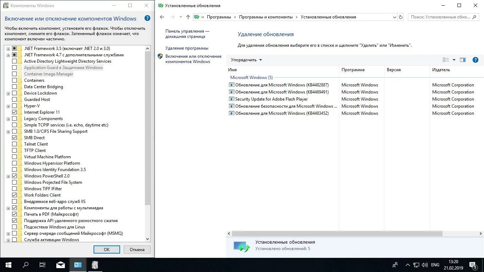484x272 pixels.
Task: Enable Windows Subsystem for Linux checkbox
Action: coord(14,227)
